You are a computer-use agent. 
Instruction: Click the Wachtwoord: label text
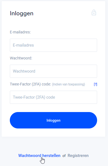click(x=21, y=58)
